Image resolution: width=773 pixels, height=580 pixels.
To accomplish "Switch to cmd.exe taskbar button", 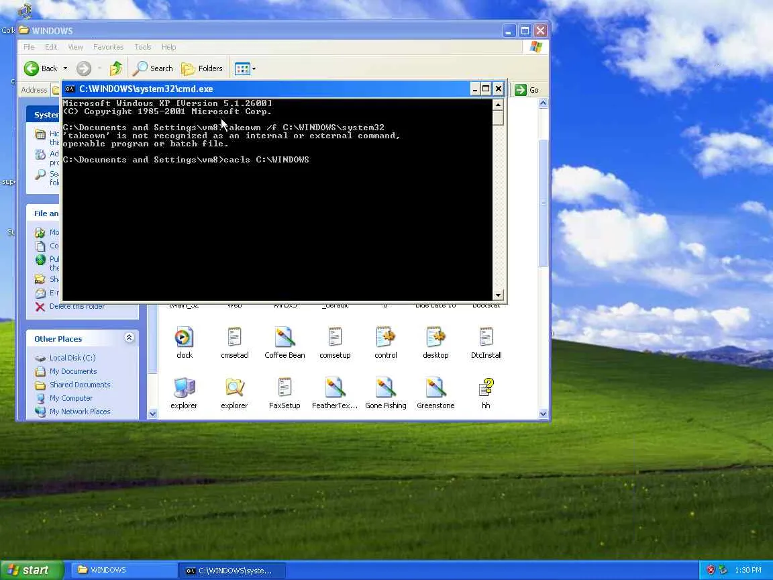I will (x=231, y=570).
